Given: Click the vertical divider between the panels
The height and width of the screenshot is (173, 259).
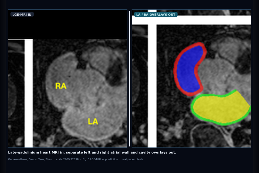Looking at the screenshot, I should [x=129, y=79].
